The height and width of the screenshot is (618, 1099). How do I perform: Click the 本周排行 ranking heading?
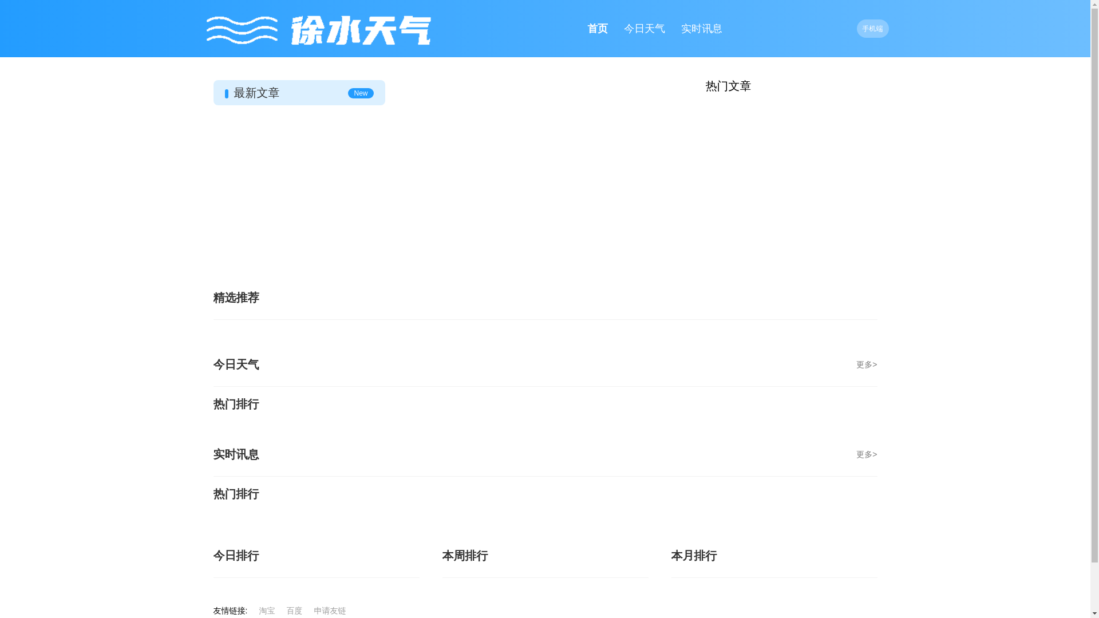point(465,556)
